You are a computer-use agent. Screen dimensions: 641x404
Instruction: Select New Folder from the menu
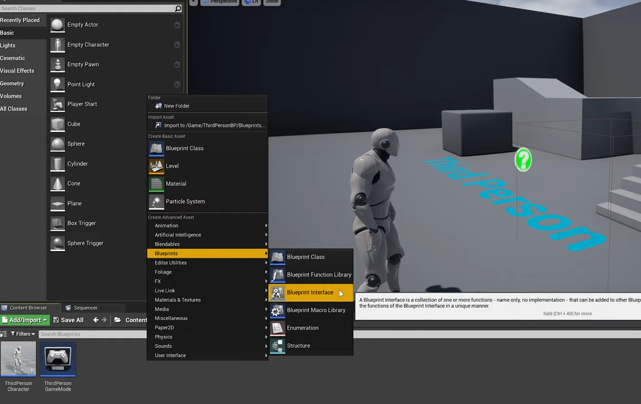[176, 106]
